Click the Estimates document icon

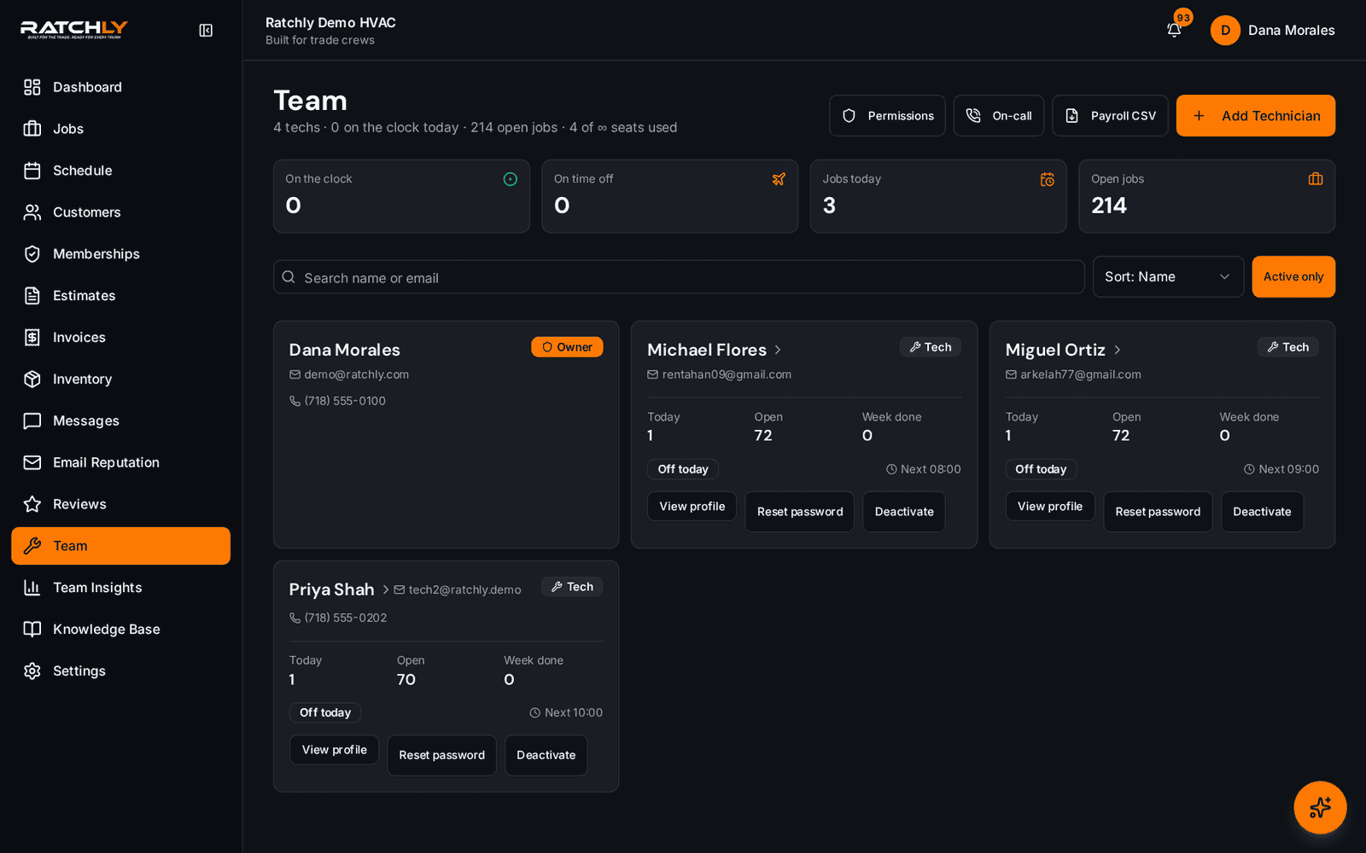coord(32,296)
